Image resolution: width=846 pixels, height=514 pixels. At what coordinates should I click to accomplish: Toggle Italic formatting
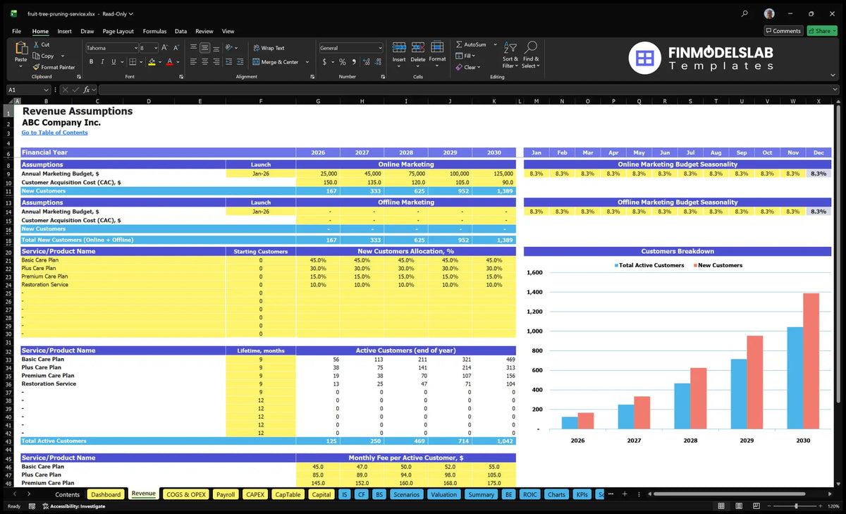(x=101, y=62)
